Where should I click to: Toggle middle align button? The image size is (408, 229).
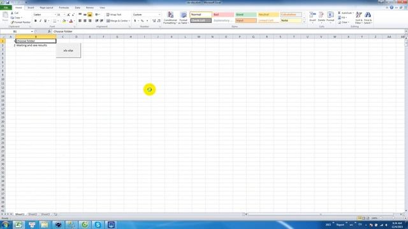[x=85, y=15]
